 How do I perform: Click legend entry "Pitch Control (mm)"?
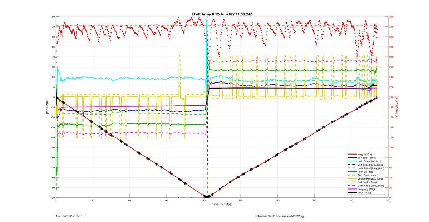[367, 175]
